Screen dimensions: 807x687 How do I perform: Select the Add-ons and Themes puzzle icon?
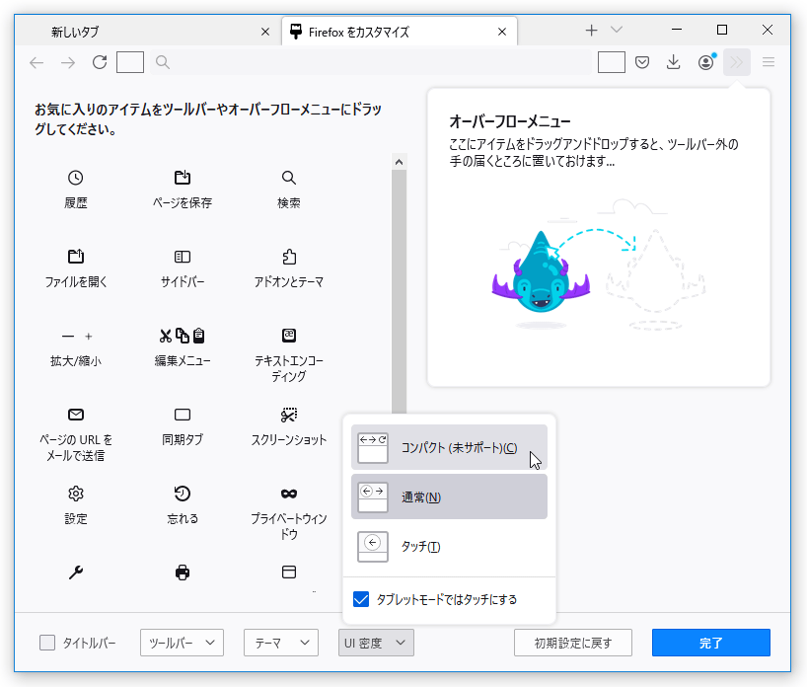pos(289,257)
